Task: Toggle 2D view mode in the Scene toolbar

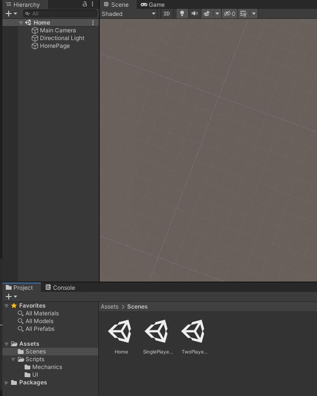Action: click(x=167, y=14)
